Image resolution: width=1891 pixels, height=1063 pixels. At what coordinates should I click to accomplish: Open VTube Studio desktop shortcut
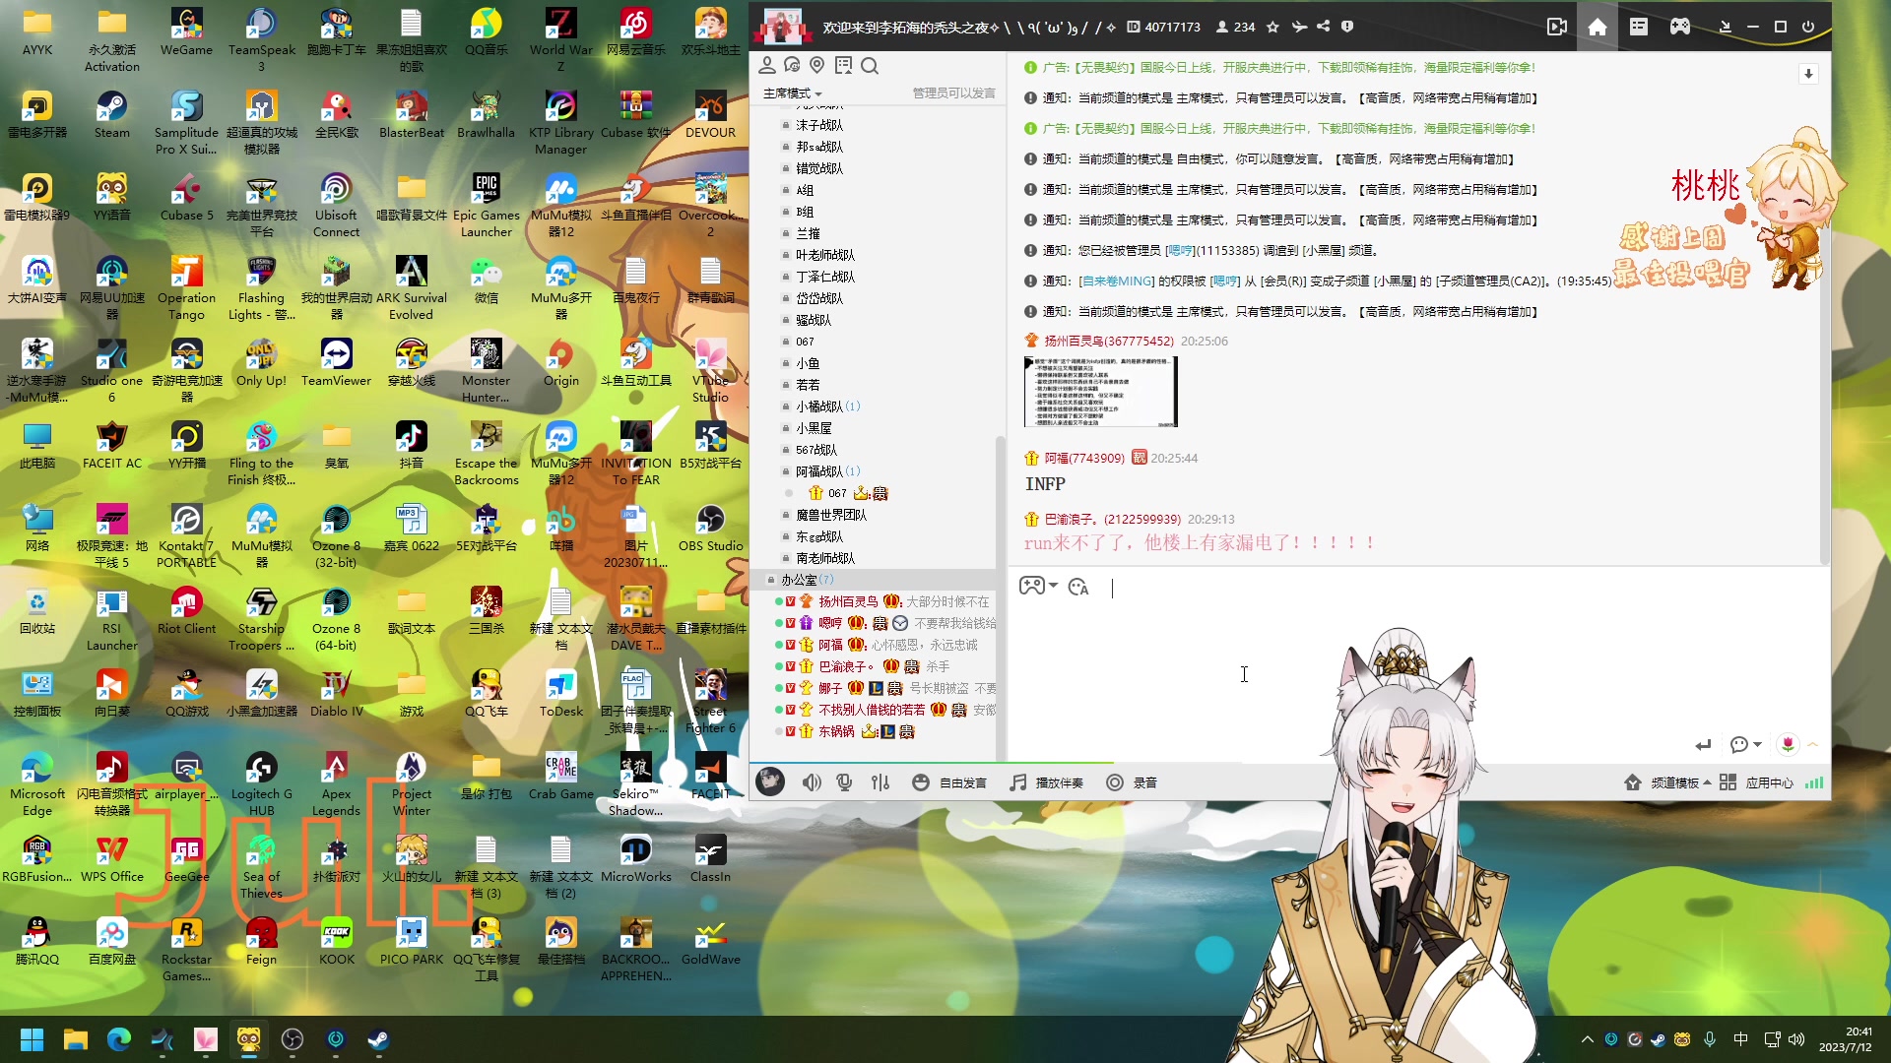click(x=710, y=370)
